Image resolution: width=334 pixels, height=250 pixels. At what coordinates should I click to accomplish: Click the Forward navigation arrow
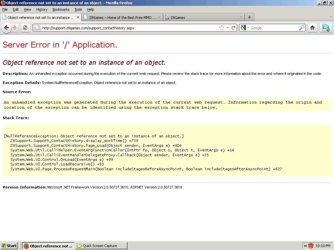pyautogui.click(x=15, y=28)
